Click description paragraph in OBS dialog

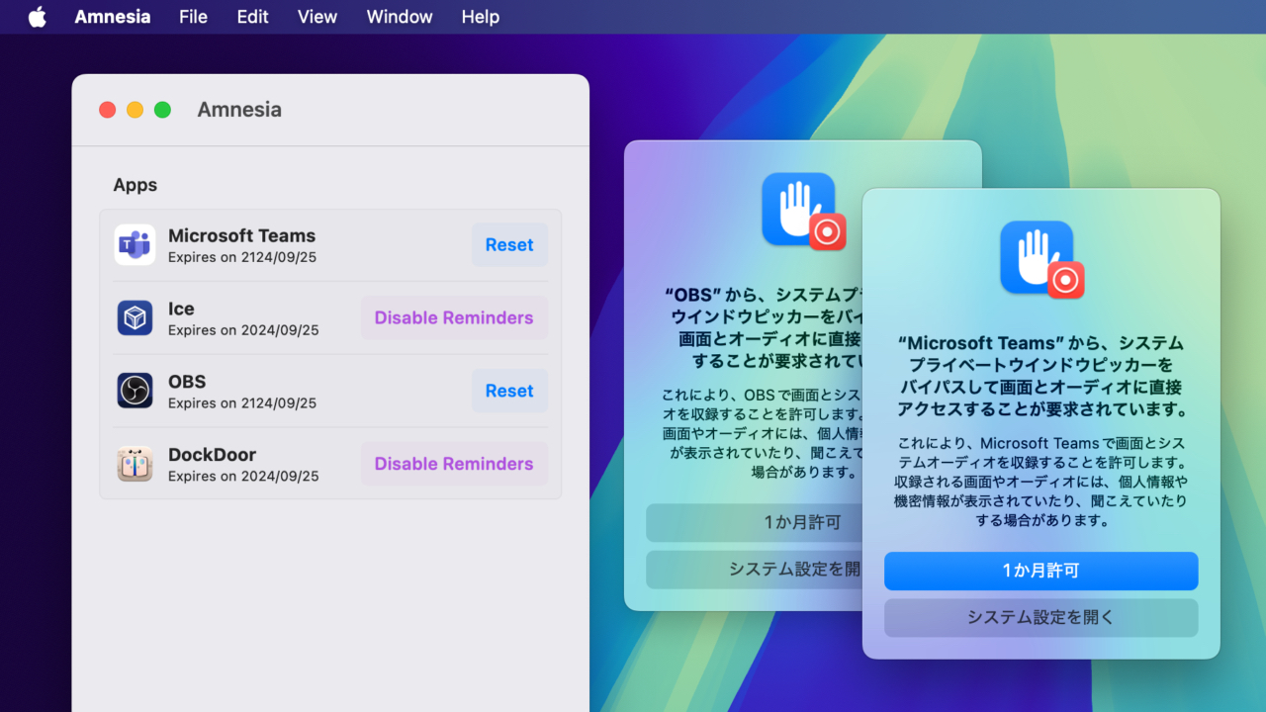pyautogui.click(x=763, y=433)
